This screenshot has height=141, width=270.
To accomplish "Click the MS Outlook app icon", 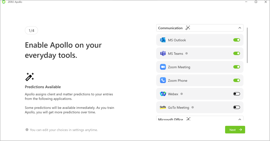I will pos(163,40).
